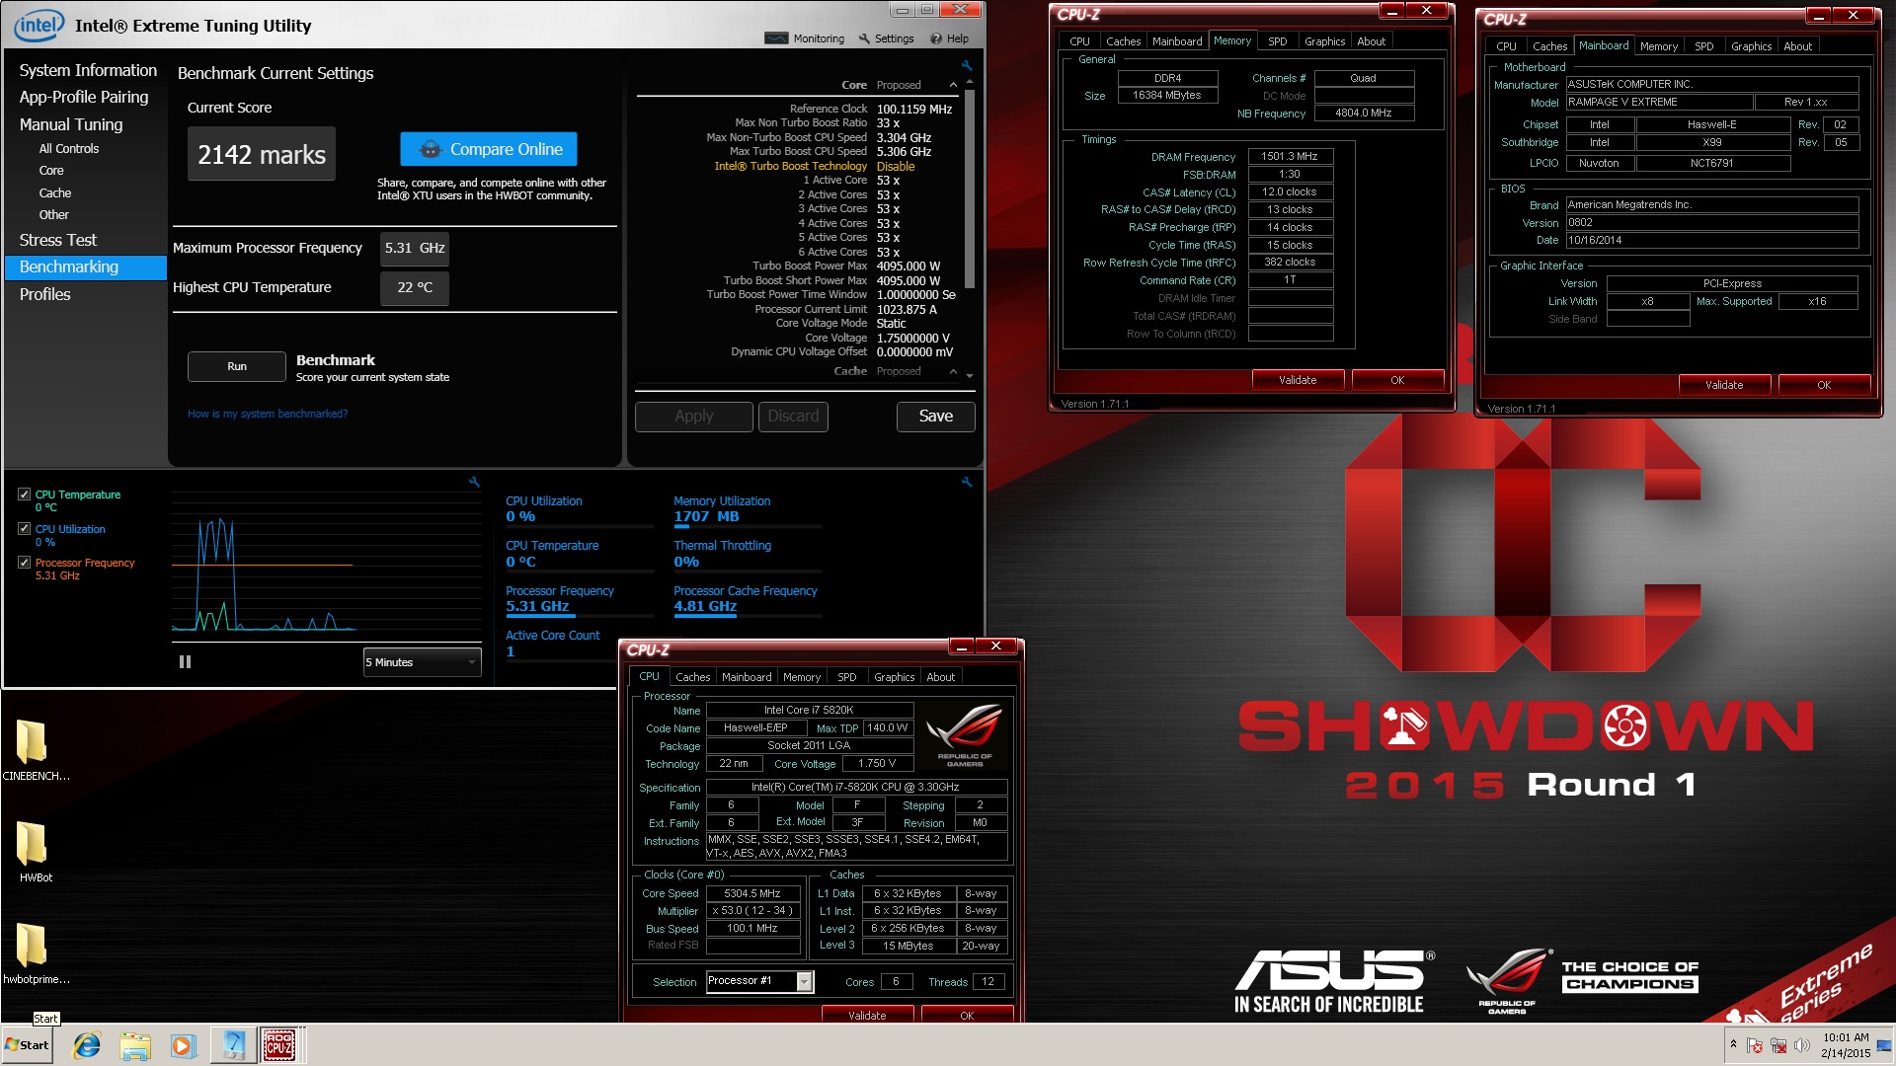Click the settings list scrollbar down arrow
Screen dimensions: 1896x1066
pyautogui.click(x=970, y=376)
